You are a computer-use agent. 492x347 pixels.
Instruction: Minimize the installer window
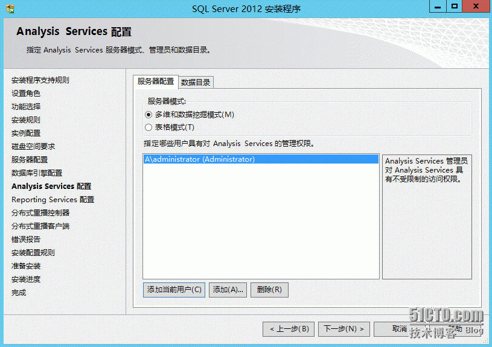click(x=438, y=6)
